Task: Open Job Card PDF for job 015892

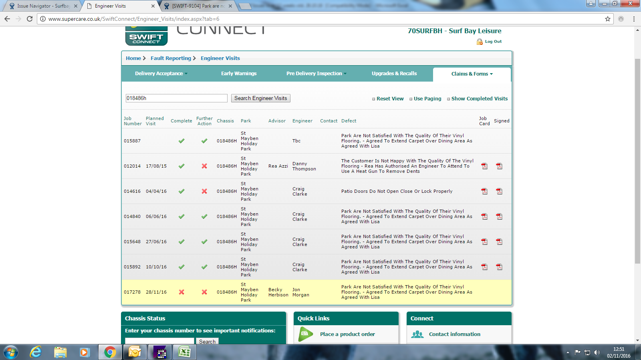Action: [x=484, y=267]
